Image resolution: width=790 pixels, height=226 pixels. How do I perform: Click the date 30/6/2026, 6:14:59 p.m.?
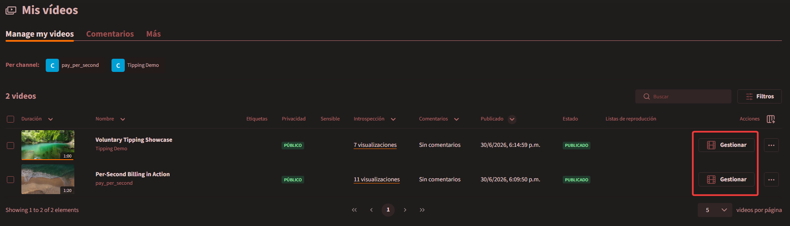point(510,145)
